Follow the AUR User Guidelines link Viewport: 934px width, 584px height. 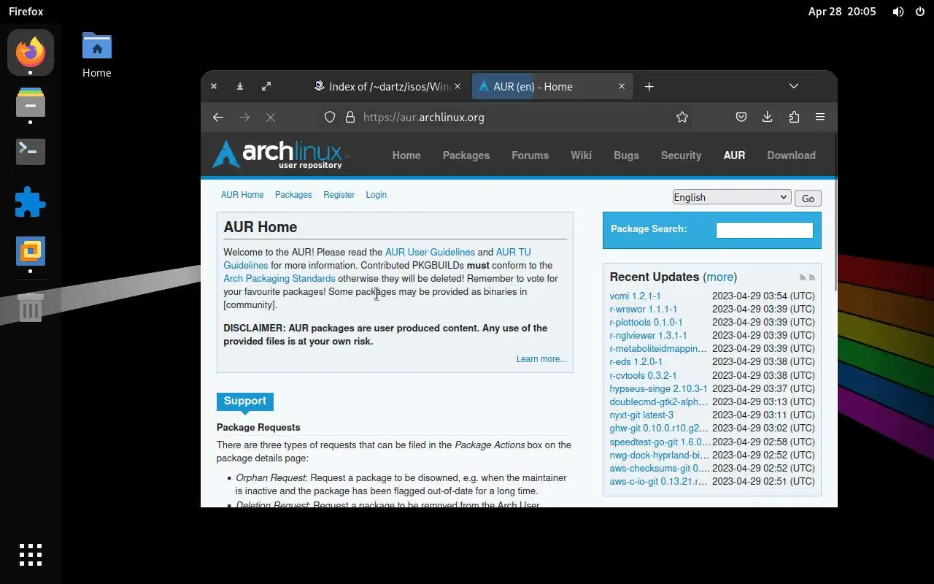(x=430, y=252)
